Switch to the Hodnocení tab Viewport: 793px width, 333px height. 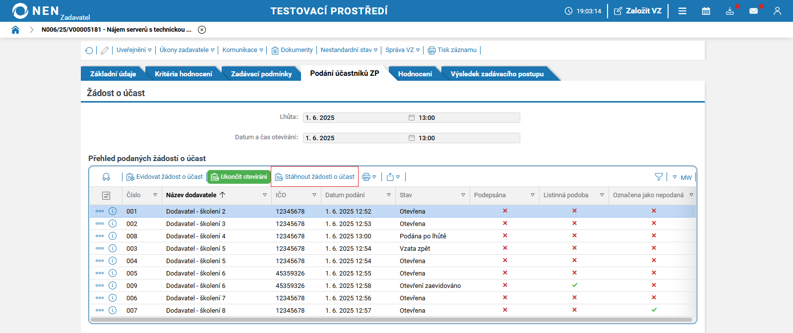point(415,74)
